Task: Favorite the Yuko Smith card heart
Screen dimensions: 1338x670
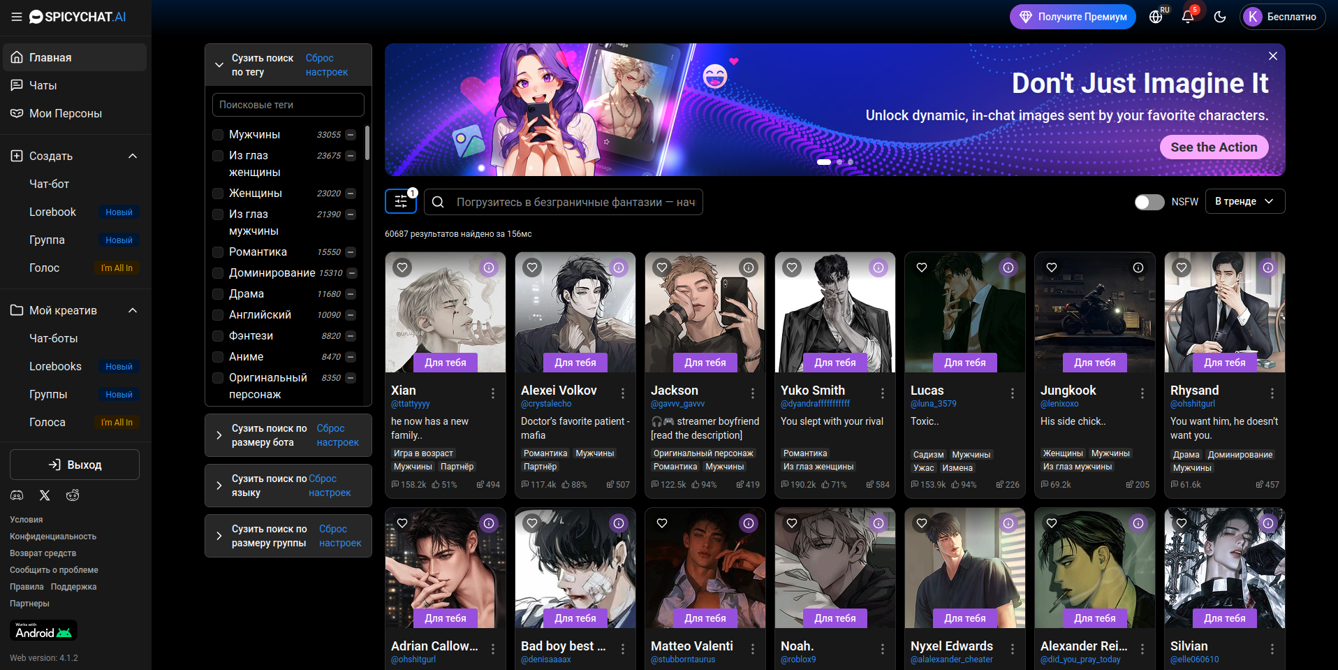Action: pos(792,268)
